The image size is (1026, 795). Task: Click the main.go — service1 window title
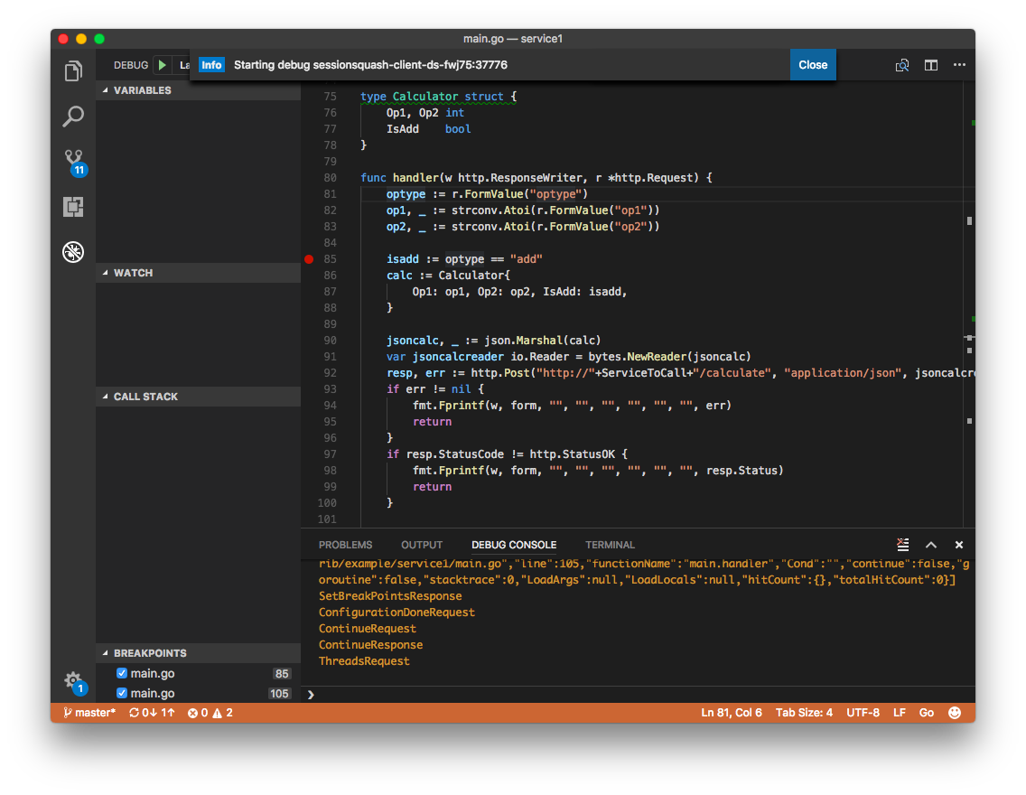click(513, 39)
